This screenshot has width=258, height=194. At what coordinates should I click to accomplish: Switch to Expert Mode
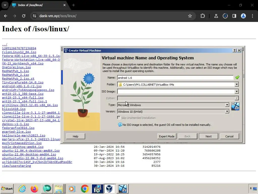167,136
